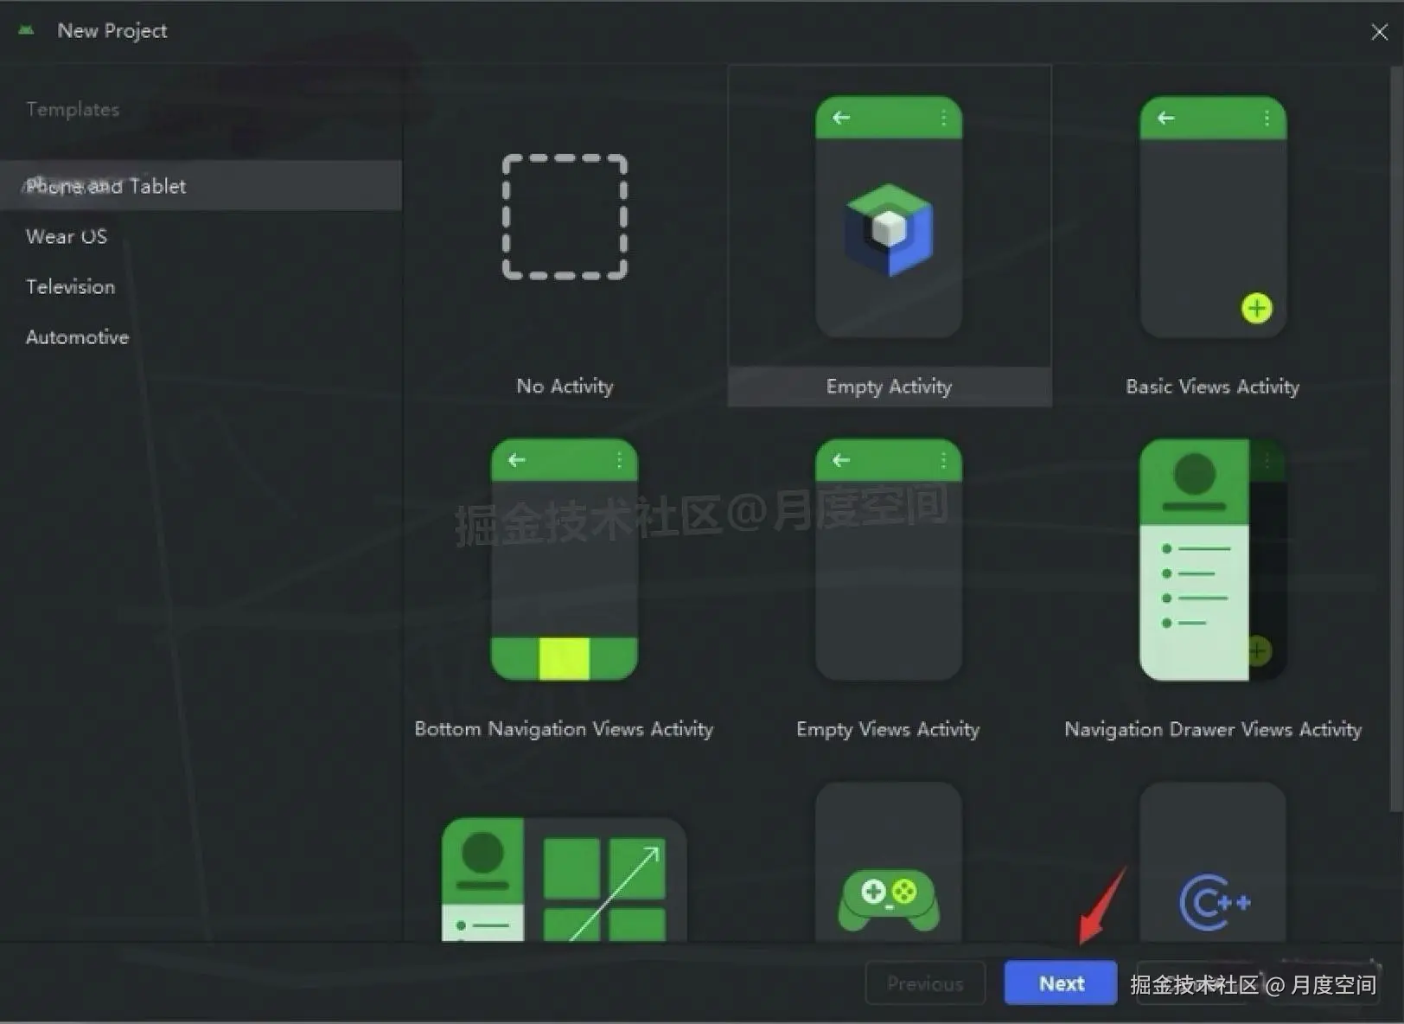Click the overflow dots on Basic Views preview

[x=1266, y=118]
